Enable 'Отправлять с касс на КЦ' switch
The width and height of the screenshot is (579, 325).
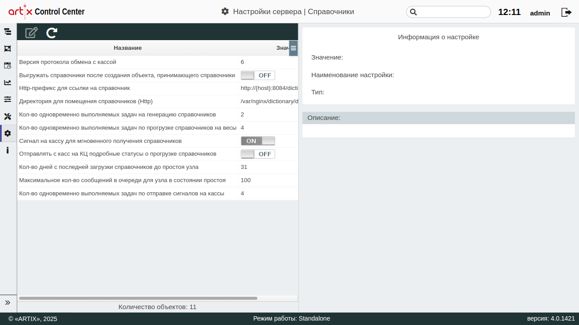click(257, 154)
